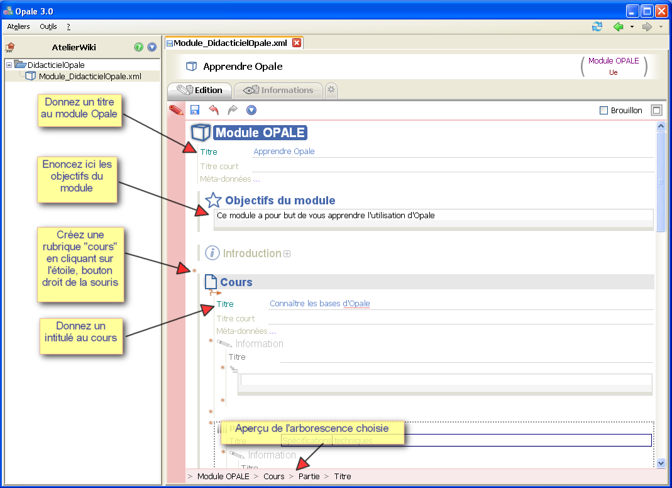This screenshot has height=488, width=672.
Task: Edit the module title field Apprendre Opale
Action: [453, 152]
